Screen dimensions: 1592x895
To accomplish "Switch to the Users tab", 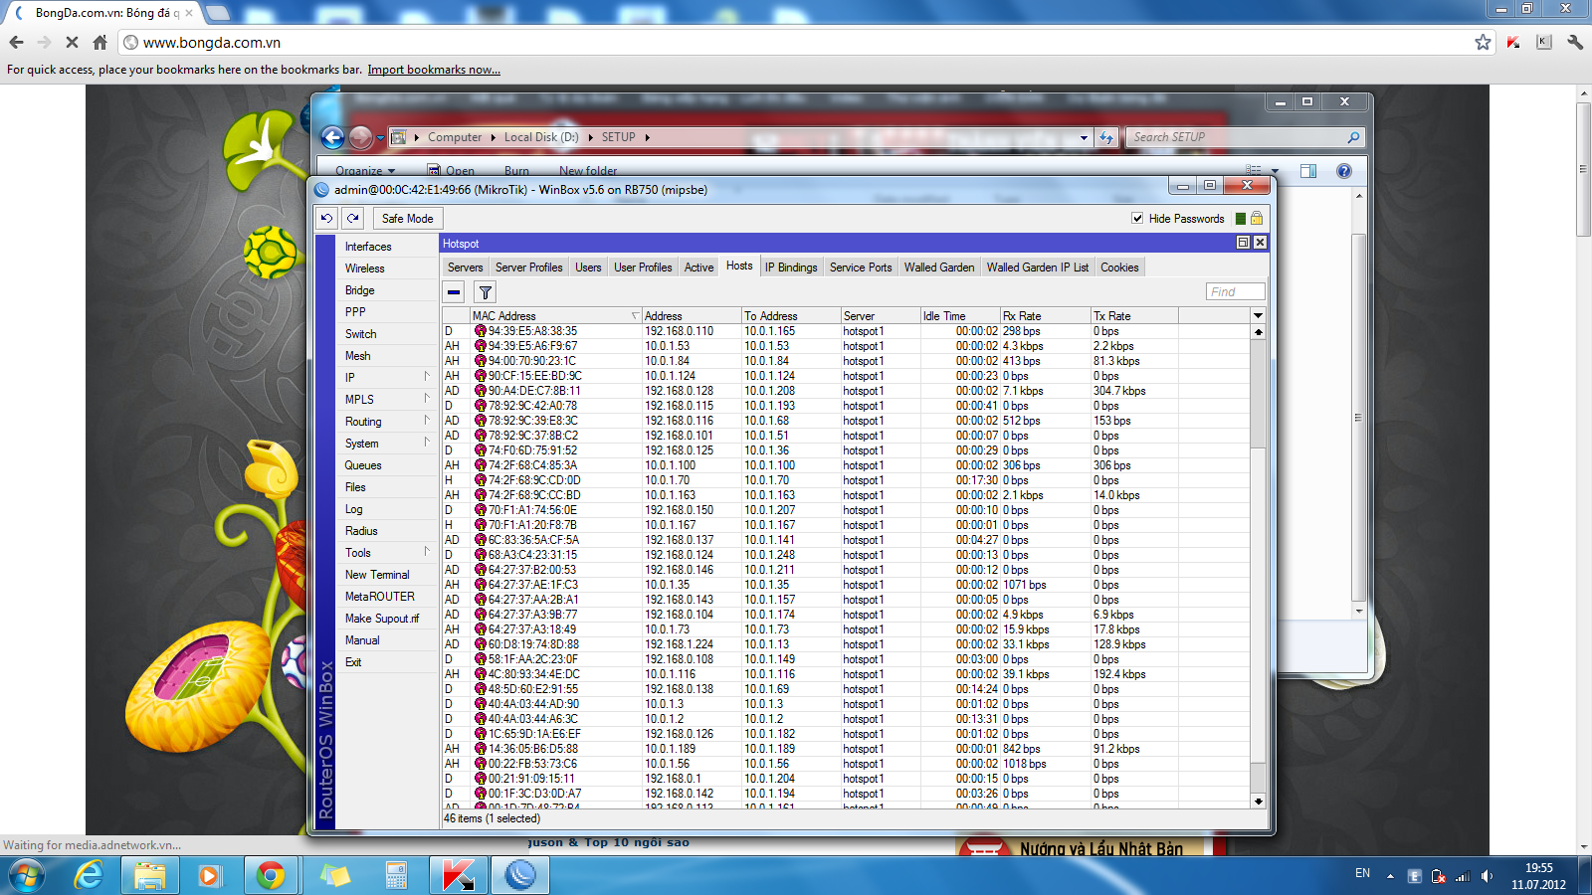I will coord(588,268).
